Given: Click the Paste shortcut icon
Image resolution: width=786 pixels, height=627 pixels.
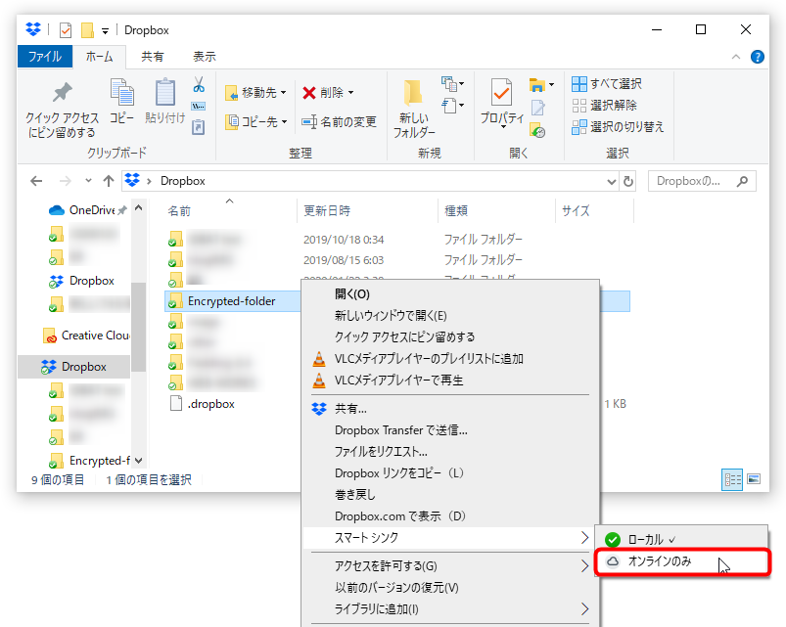Looking at the screenshot, I should point(199,127).
